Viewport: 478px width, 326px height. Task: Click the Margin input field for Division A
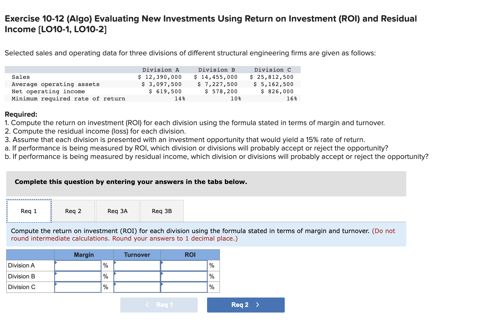tap(78, 265)
